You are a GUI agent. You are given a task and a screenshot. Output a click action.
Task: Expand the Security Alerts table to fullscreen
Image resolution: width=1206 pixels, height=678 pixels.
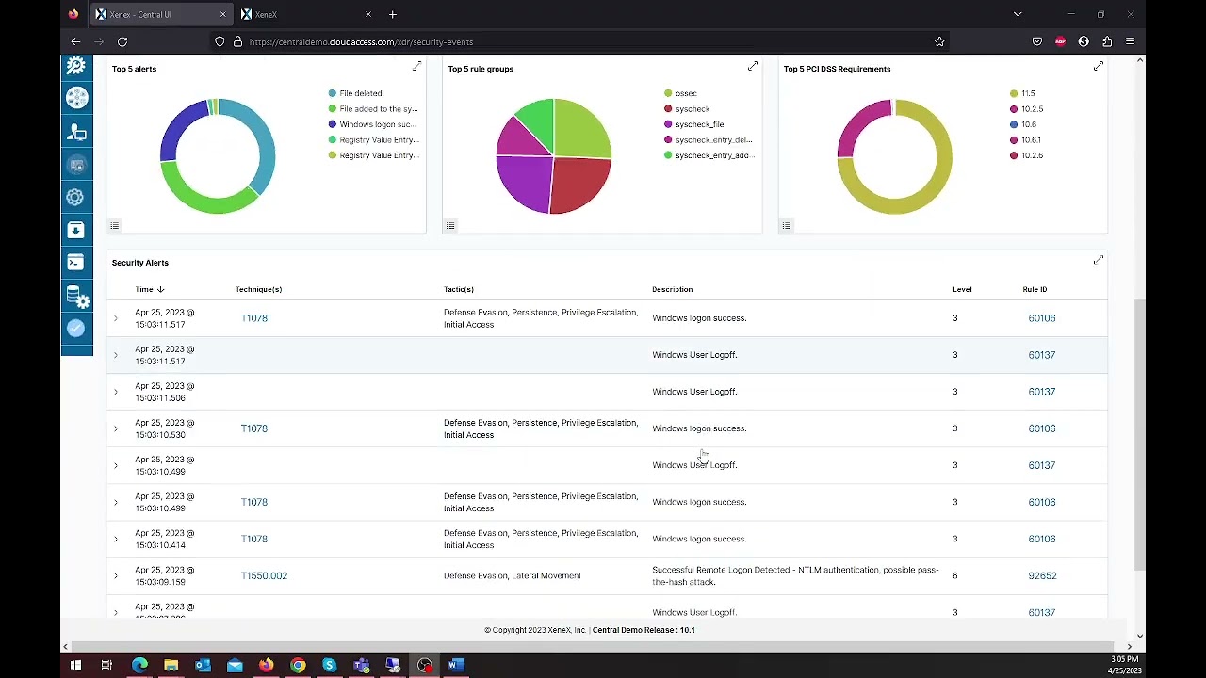tap(1099, 260)
